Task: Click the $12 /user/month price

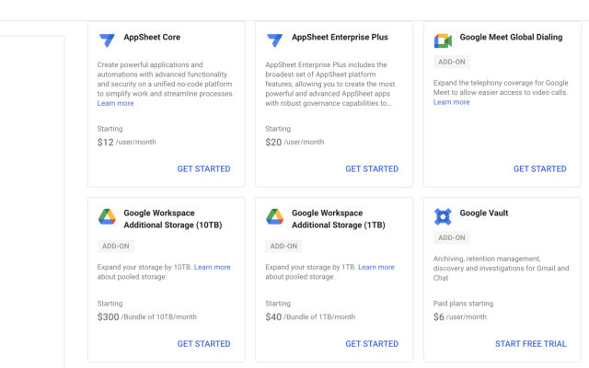Action: [127, 143]
